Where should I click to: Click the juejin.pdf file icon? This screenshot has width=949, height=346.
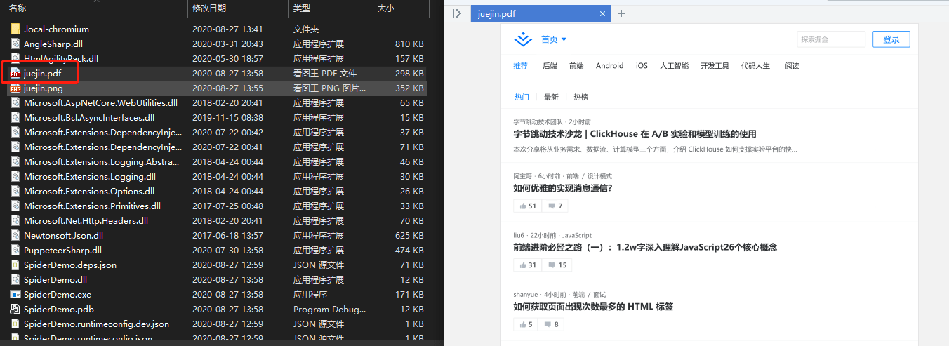[x=15, y=74]
